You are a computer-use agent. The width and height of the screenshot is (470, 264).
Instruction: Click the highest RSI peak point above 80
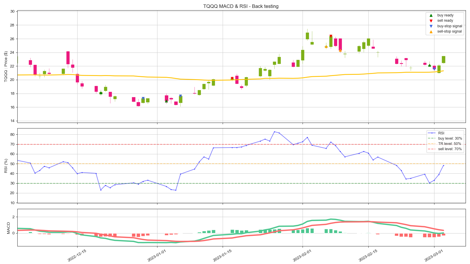pos(274,132)
